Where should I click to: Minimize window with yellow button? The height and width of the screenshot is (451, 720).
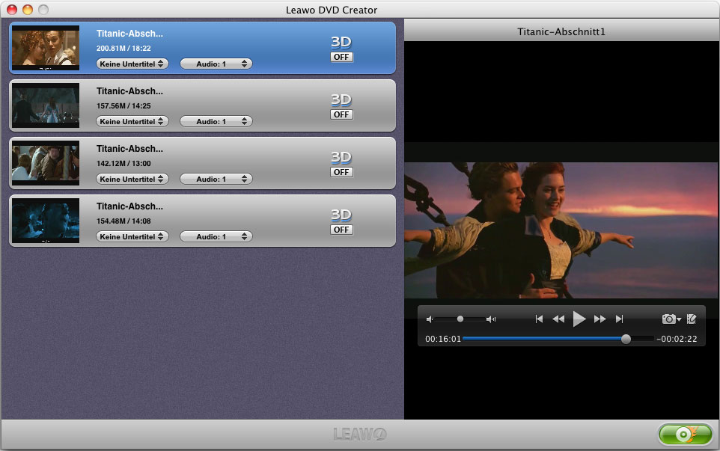[x=28, y=10]
